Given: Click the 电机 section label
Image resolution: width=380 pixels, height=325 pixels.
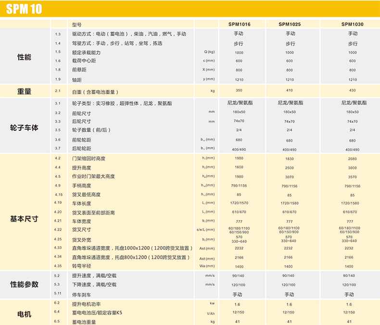Looking at the screenshot, I should tap(24, 314).
